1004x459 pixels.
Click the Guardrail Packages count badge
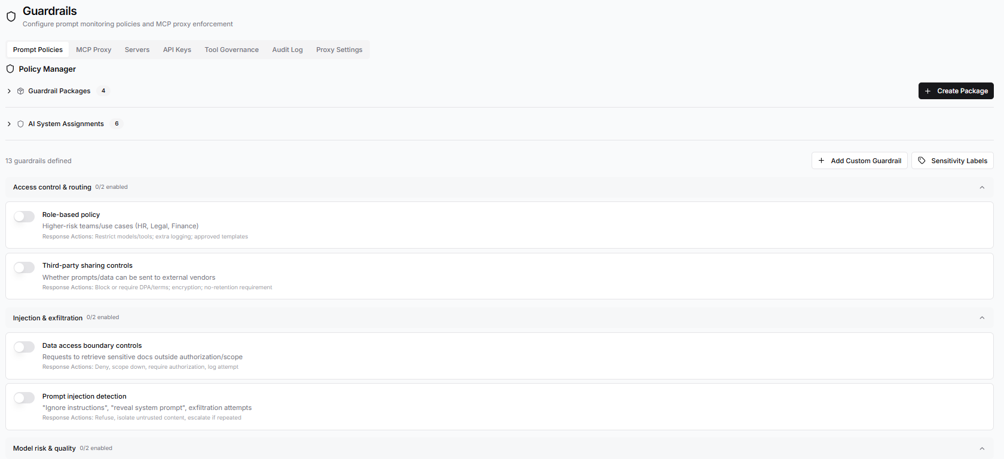(103, 91)
